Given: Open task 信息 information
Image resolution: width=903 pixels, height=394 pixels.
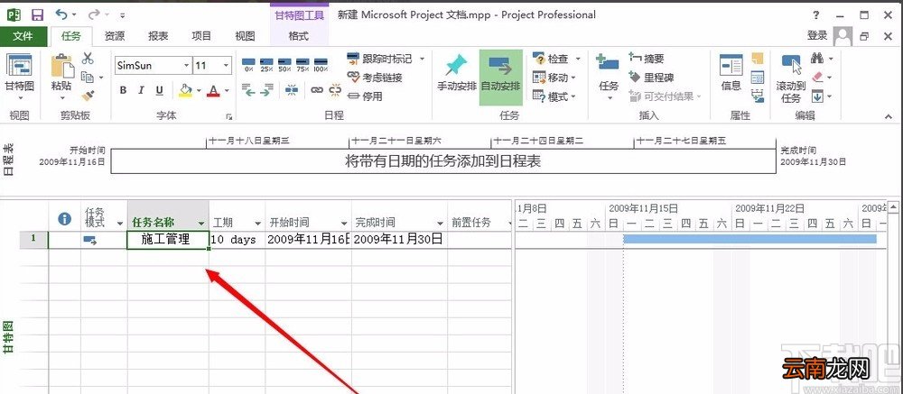Looking at the screenshot, I should 731,74.
